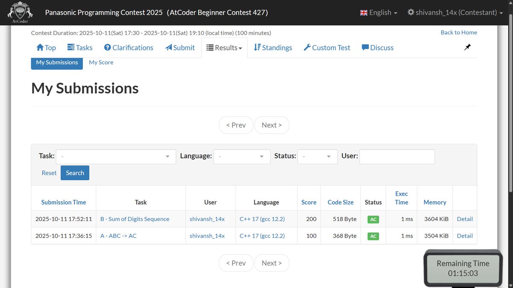Click the 518 Byte code size cell
513x288 pixels.
(x=345, y=219)
